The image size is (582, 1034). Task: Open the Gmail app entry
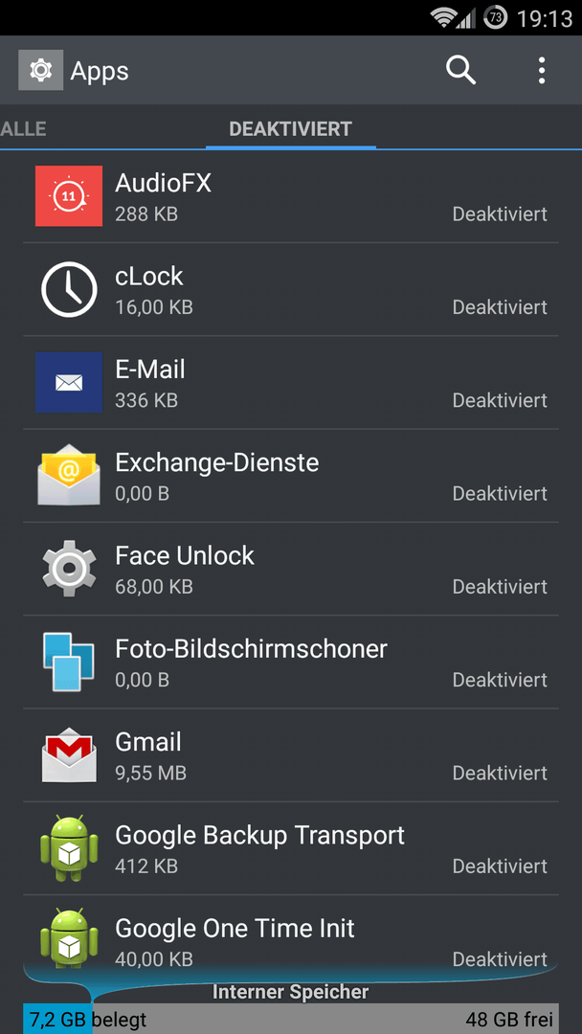tap(291, 754)
